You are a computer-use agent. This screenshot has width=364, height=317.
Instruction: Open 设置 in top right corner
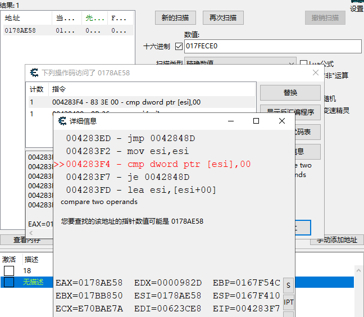point(357,9)
